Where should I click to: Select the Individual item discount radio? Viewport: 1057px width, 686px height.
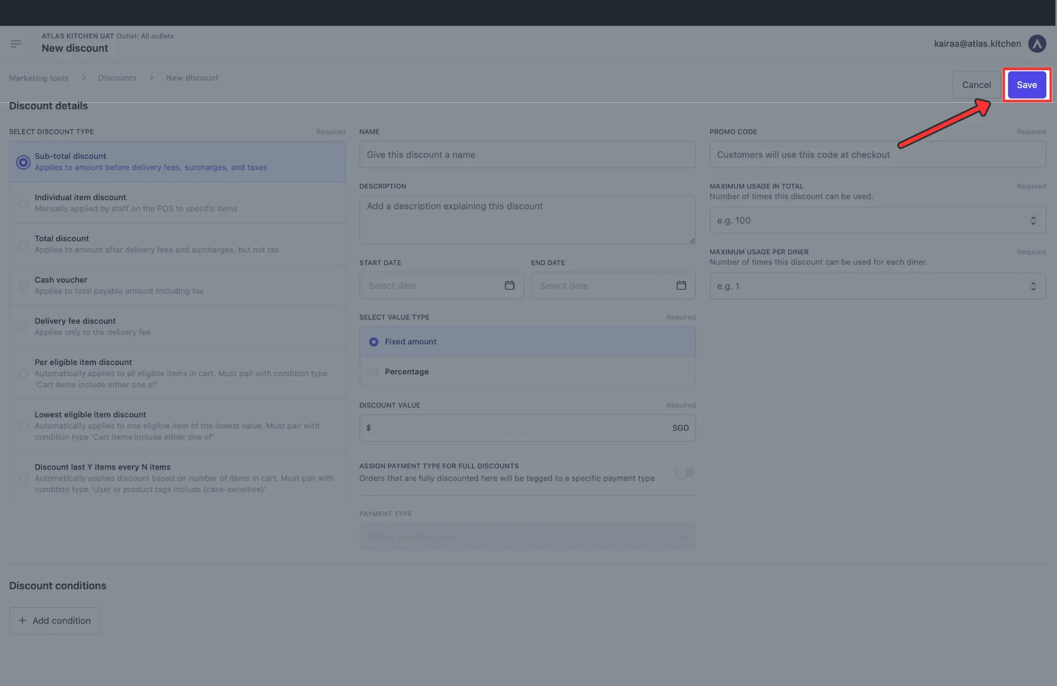[x=23, y=203]
